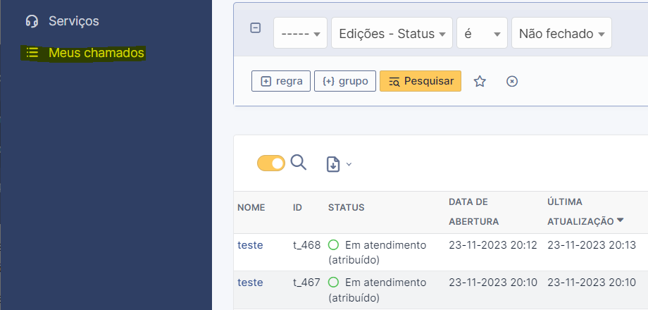Click the sort arrow next to ÚLTIMA ATUALIZAÇÃO
648x310 pixels.
(620, 221)
